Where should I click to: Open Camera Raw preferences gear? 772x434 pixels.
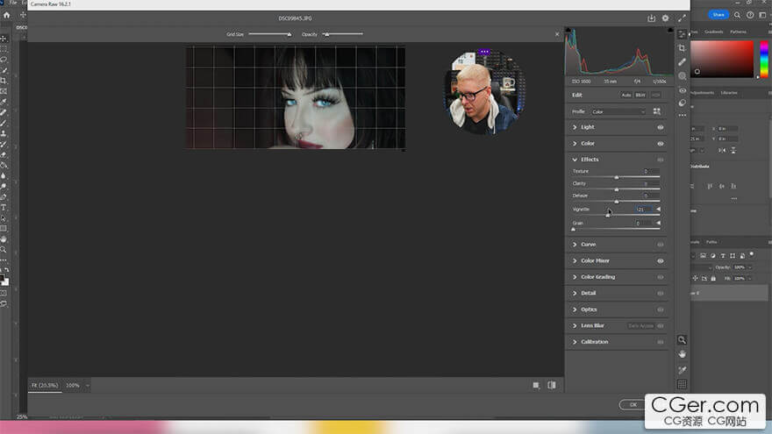(665, 18)
